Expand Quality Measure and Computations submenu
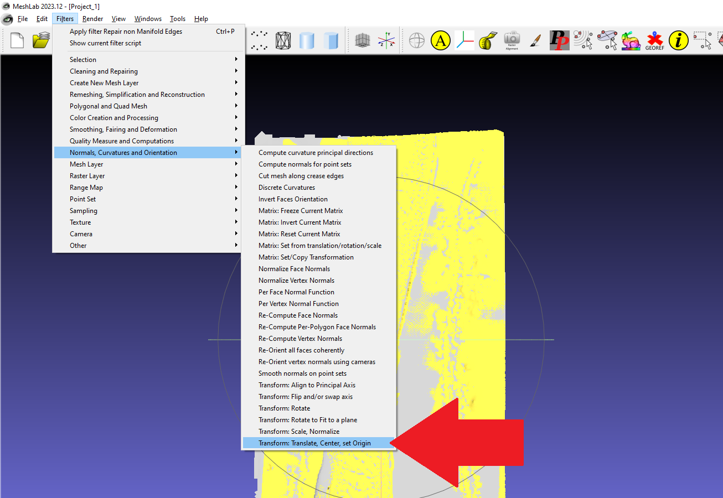 click(x=147, y=141)
